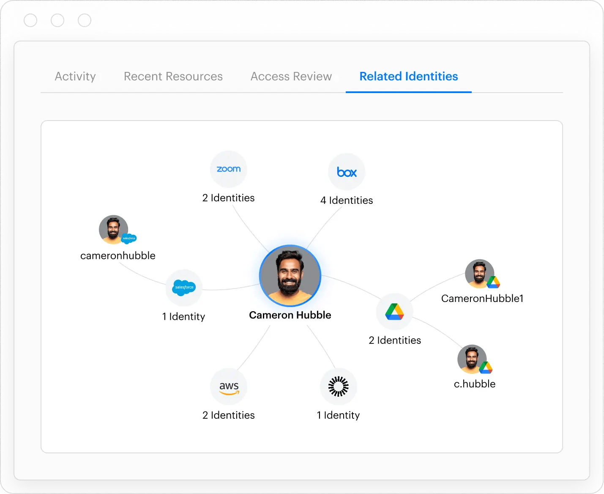The width and height of the screenshot is (604, 494).
Task: Click the Drive badge on c.hubble avatar
Action: (x=486, y=368)
